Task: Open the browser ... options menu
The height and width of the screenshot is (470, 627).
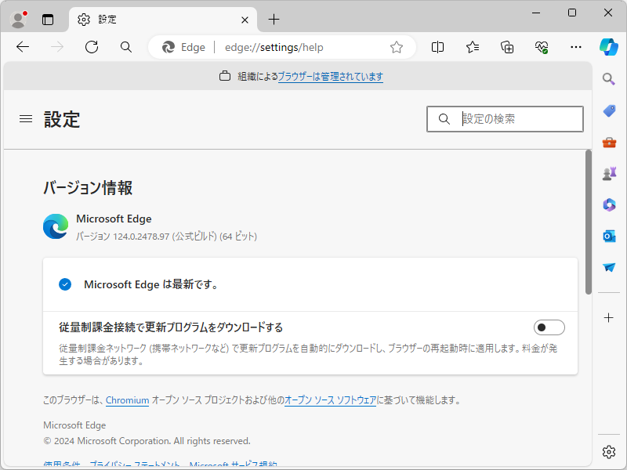Action: click(x=575, y=47)
